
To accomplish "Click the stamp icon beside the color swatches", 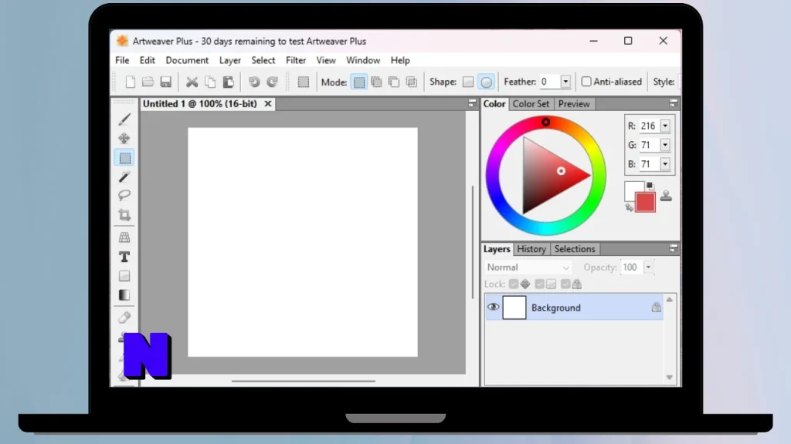I will (x=666, y=196).
